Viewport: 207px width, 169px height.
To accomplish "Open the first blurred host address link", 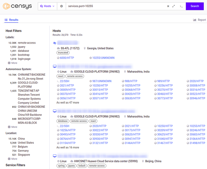I will [x=68, y=43].
